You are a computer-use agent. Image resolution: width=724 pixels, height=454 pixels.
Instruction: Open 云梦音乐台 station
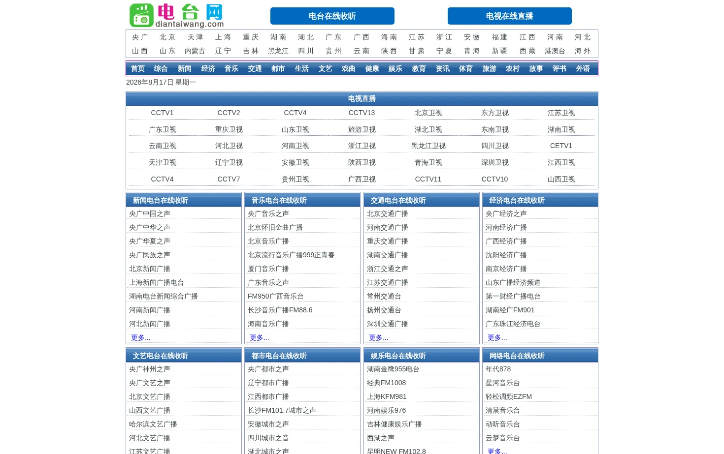click(503, 438)
